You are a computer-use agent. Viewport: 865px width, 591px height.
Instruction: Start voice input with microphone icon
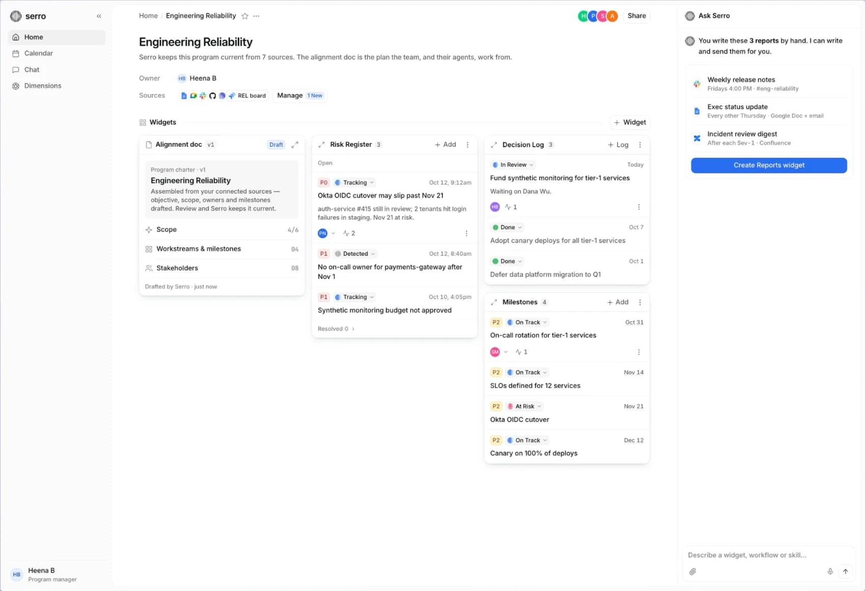click(830, 572)
